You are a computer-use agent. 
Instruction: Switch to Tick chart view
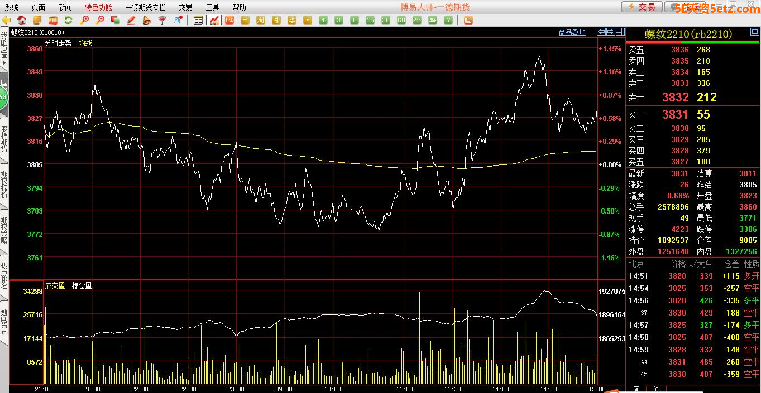point(229,20)
